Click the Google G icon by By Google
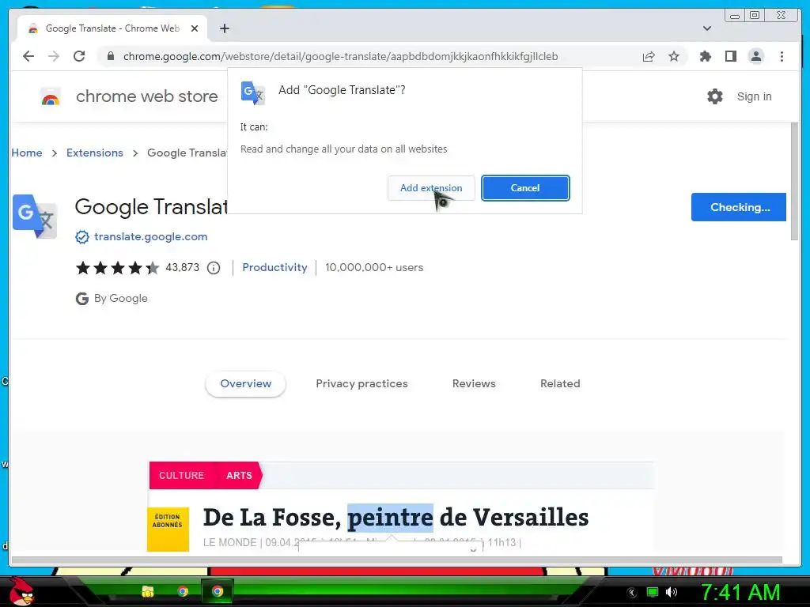This screenshot has height=607, width=810. [x=81, y=298]
